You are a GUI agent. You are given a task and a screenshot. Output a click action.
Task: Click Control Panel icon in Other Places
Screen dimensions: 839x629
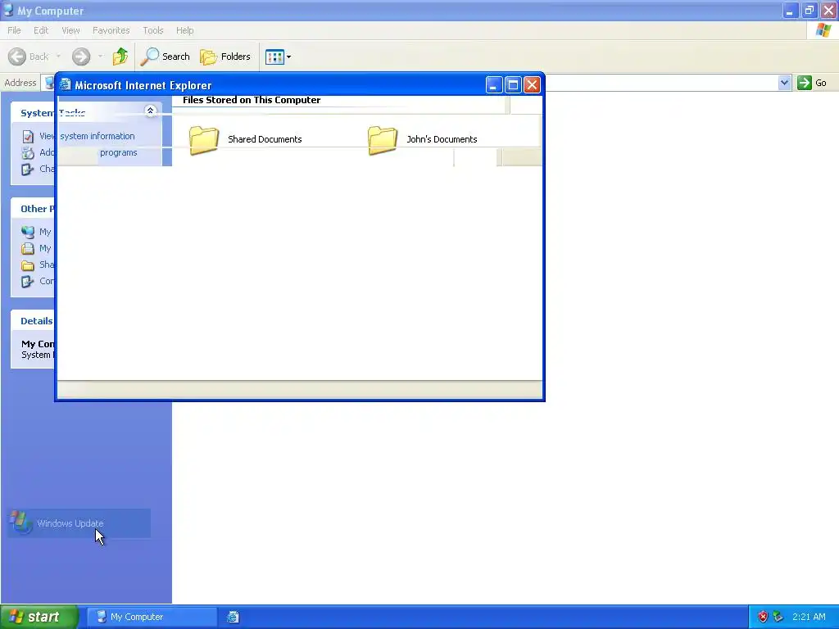point(28,282)
